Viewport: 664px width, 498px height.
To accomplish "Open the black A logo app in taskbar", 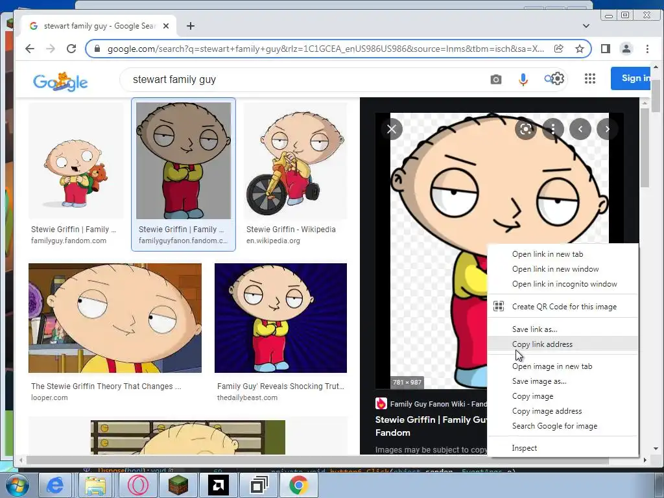I will pyautogui.click(x=219, y=485).
